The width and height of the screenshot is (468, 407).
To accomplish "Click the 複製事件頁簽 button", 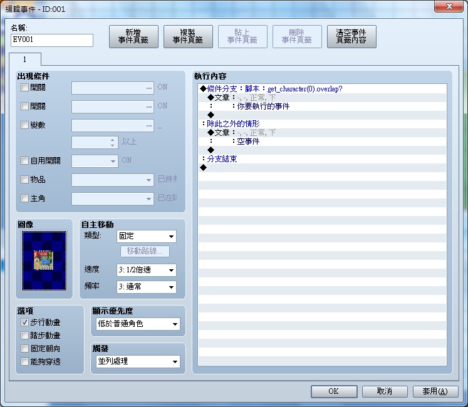I will point(188,36).
